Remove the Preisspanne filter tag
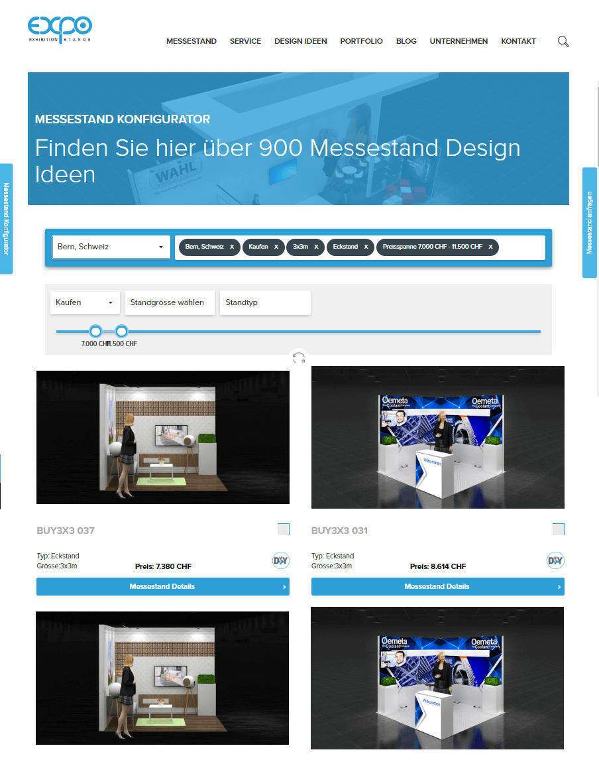The image size is (599, 764). [490, 247]
